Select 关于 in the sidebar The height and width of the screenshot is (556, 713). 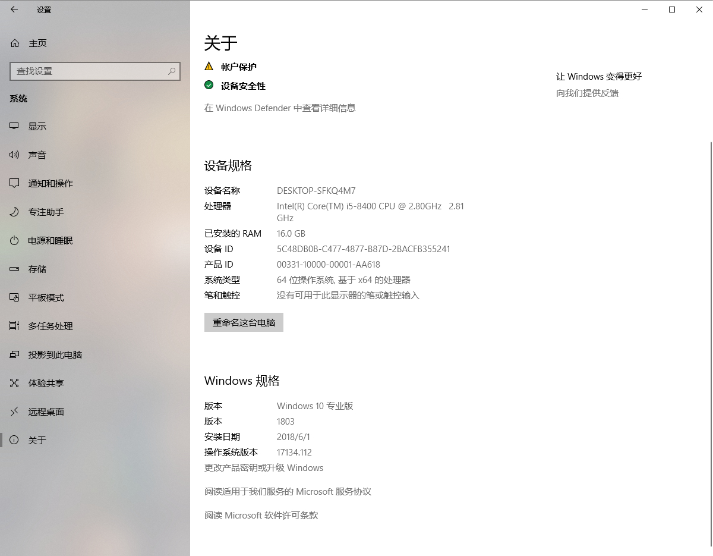pyautogui.click(x=95, y=441)
